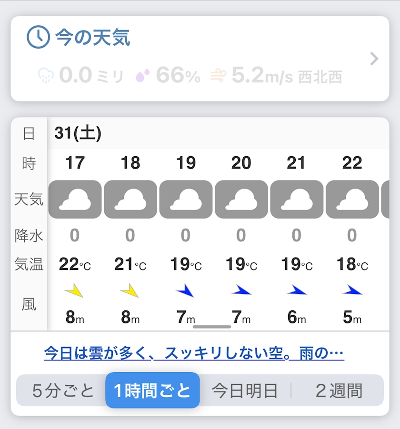Click the purple humidity droplet icon
400x429 pixels.
coord(143,75)
